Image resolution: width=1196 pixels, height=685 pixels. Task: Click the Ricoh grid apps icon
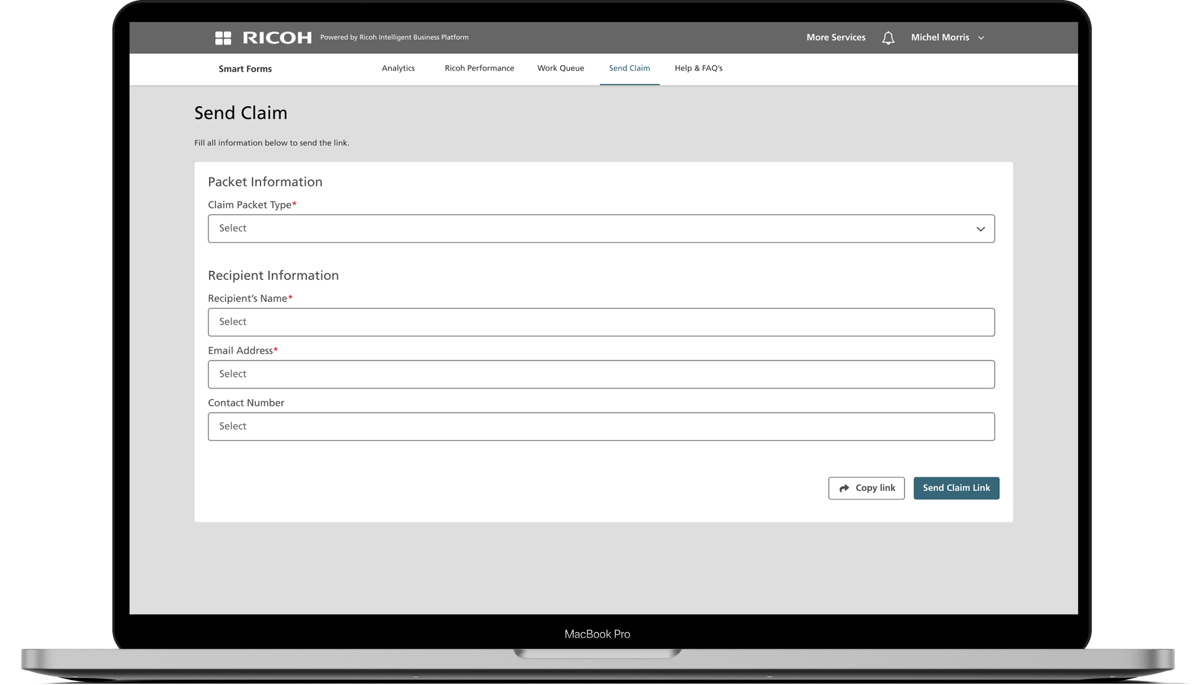pos(223,38)
